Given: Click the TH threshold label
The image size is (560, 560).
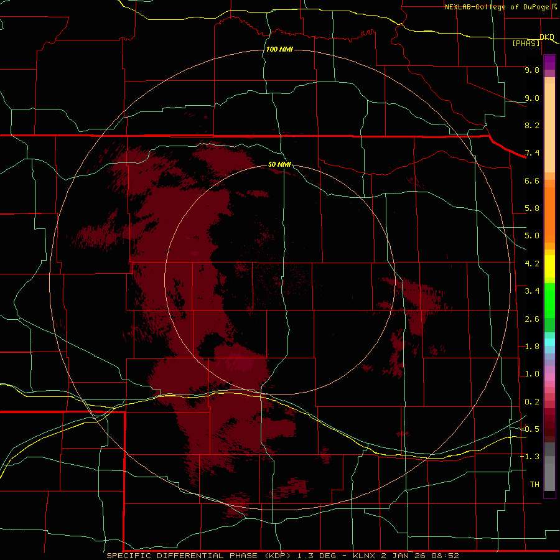Looking at the screenshot, I should pyautogui.click(x=534, y=485).
